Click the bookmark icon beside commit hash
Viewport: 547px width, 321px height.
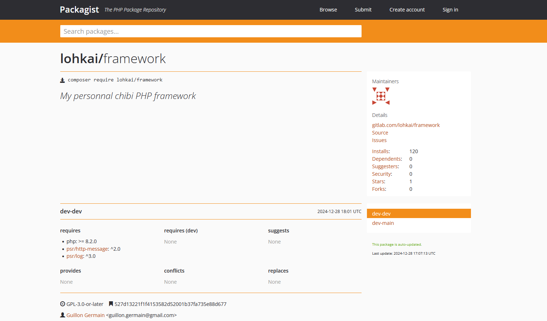(111, 304)
